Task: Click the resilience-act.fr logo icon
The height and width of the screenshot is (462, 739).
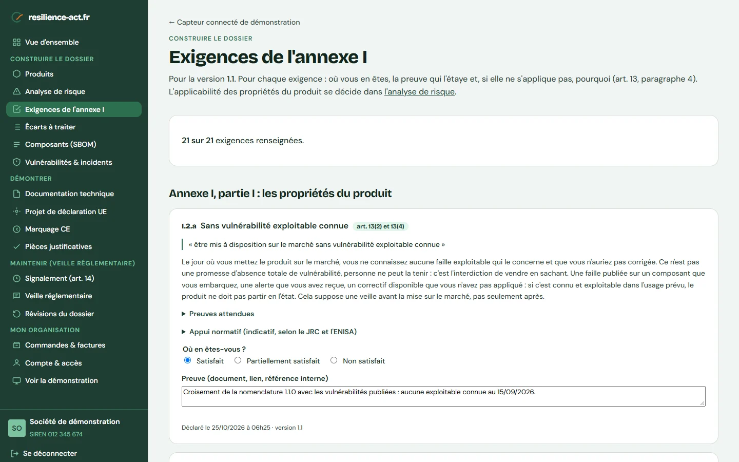Action: tap(17, 17)
